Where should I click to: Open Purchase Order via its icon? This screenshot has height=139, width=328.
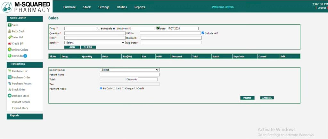click(10, 77)
